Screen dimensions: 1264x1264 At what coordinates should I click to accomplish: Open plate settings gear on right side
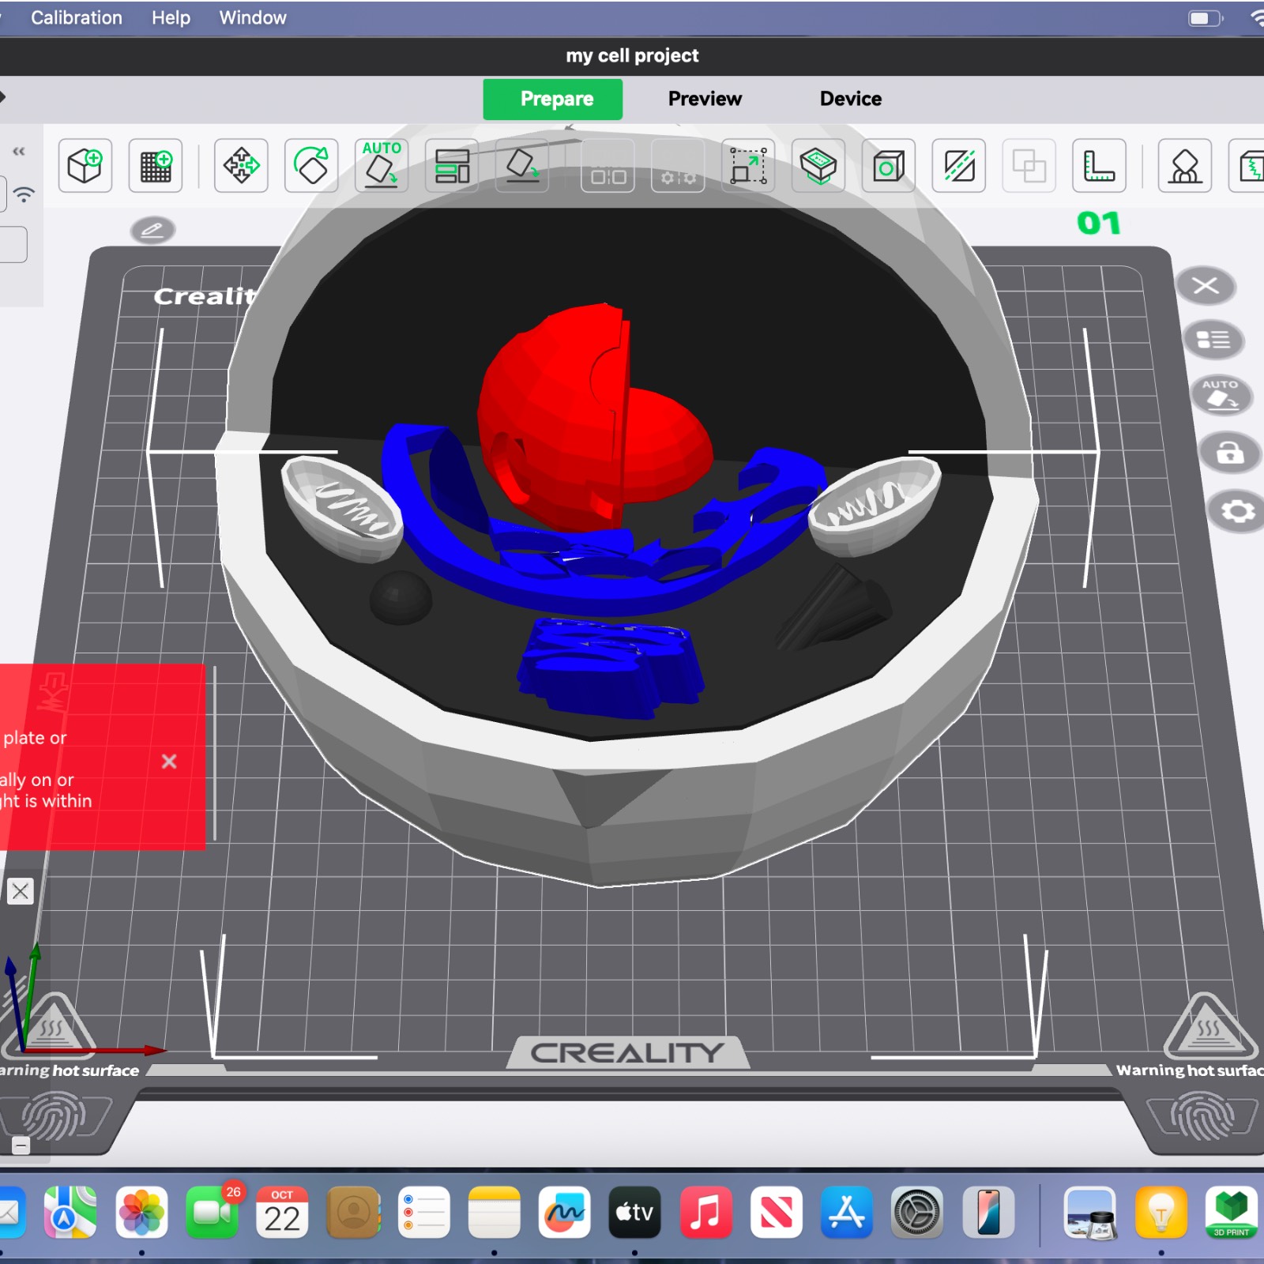coord(1237,512)
